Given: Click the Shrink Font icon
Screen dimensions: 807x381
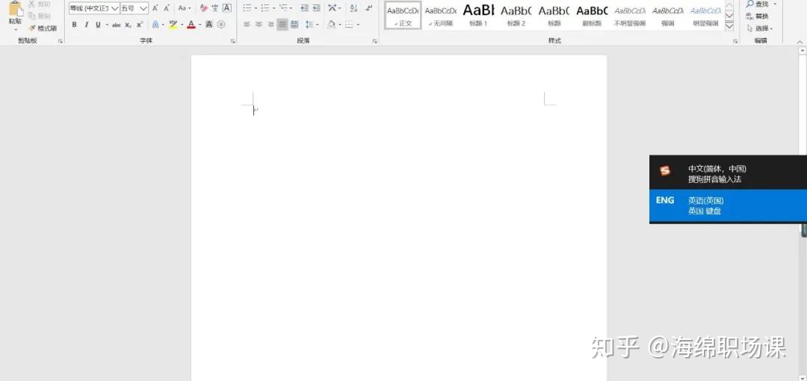Looking at the screenshot, I should 167,8.
